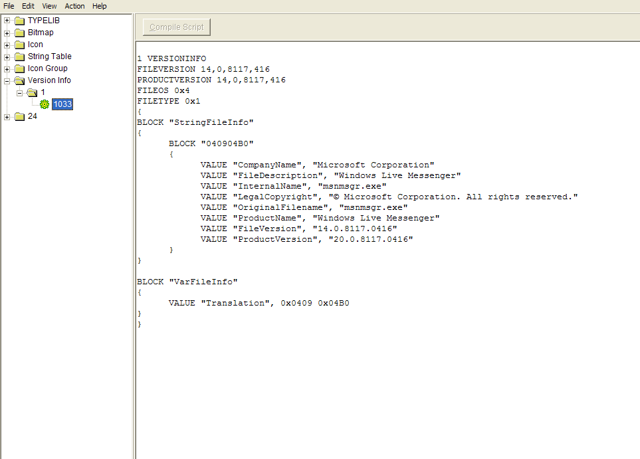Image resolution: width=640 pixels, height=459 pixels.
Task: Click the BLOCK "040904B0" line
Action: (211, 143)
